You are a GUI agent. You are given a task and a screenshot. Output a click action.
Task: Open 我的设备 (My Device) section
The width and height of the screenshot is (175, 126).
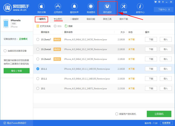pyautogui.click(x=41, y=8)
